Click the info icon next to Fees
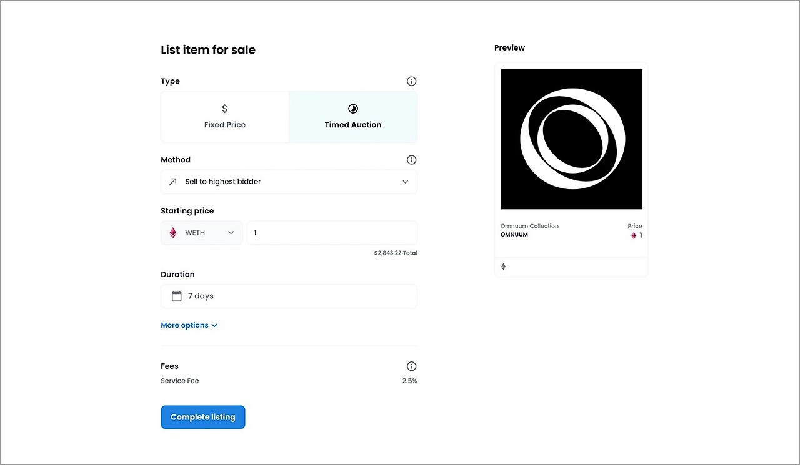The image size is (800, 465). [411, 366]
